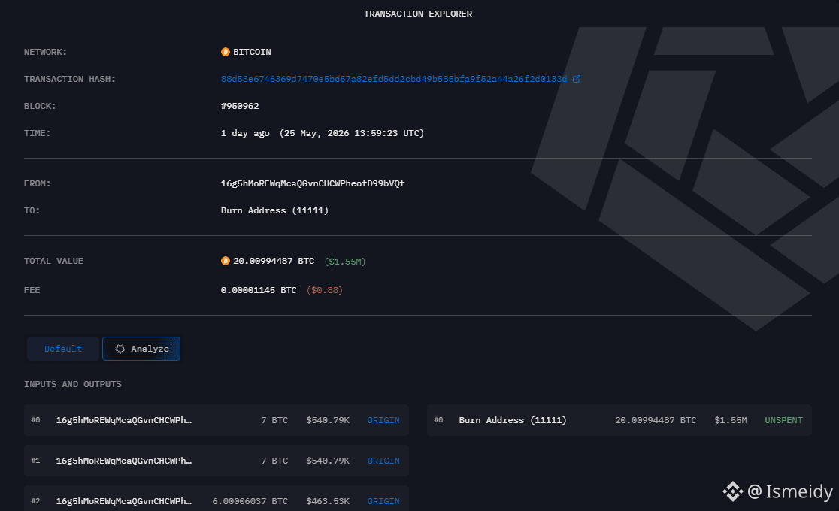Click the $540.79K value on input #1
The width and height of the screenshot is (839, 511).
(x=328, y=461)
